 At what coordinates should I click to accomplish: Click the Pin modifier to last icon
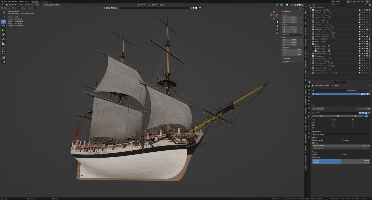[355, 116]
